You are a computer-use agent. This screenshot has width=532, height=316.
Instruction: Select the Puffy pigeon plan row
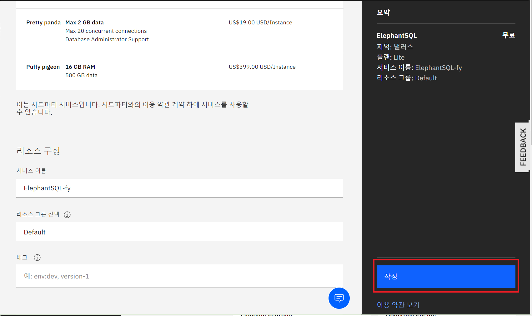pos(179,71)
